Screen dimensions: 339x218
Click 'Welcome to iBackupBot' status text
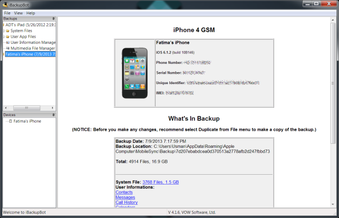(24, 212)
